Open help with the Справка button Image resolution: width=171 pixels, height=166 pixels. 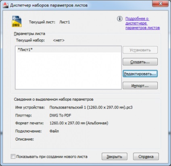(x=146, y=156)
